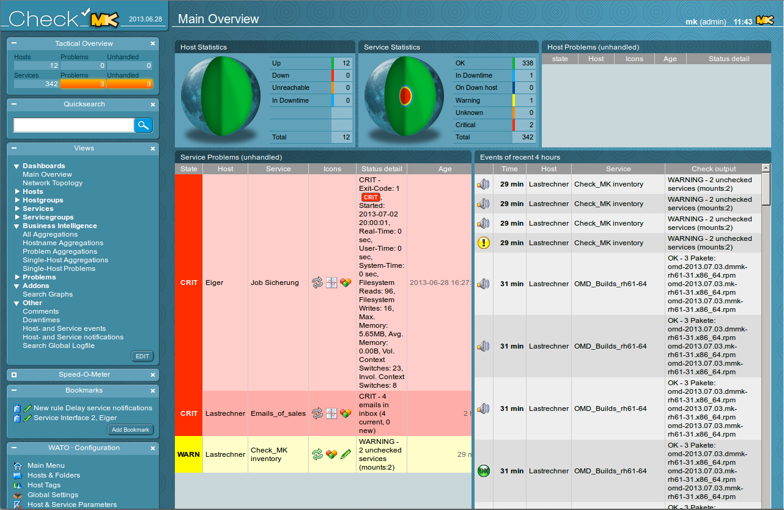Open Search Global Logfile view
Image resolution: width=784 pixels, height=510 pixels.
click(59, 346)
